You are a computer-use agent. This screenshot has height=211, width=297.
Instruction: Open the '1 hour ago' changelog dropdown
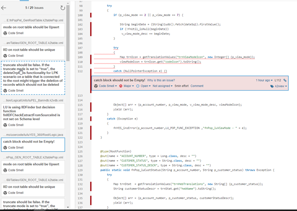pyautogui.click(x=264, y=81)
